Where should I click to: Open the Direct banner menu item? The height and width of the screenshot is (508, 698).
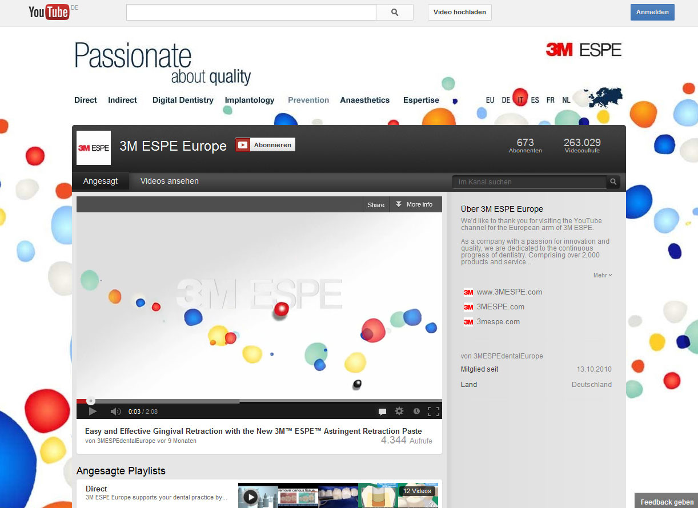[86, 100]
